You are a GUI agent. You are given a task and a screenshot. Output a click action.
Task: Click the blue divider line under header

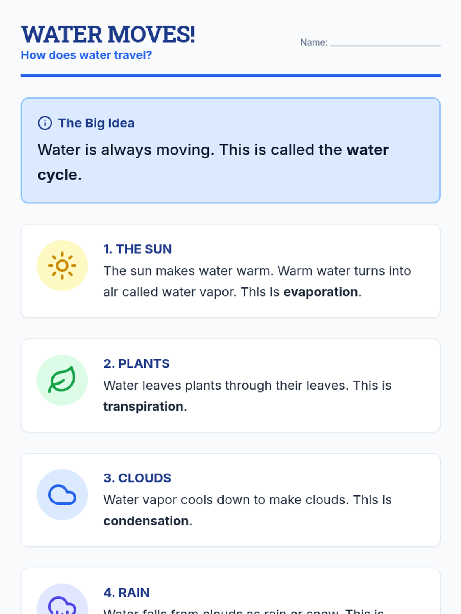coord(230,76)
